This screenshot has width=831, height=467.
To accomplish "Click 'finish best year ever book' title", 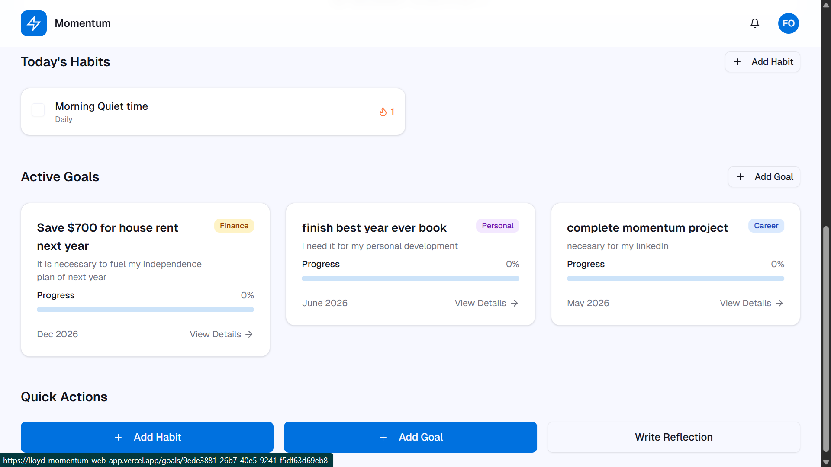I will point(374,228).
